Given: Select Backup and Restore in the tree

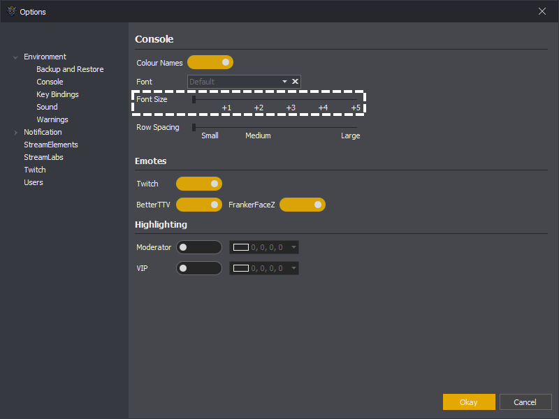Looking at the screenshot, I should point(70,69).
